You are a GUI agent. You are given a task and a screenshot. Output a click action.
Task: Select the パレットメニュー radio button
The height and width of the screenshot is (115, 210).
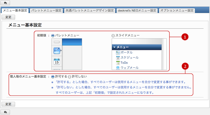click(53, 36)
